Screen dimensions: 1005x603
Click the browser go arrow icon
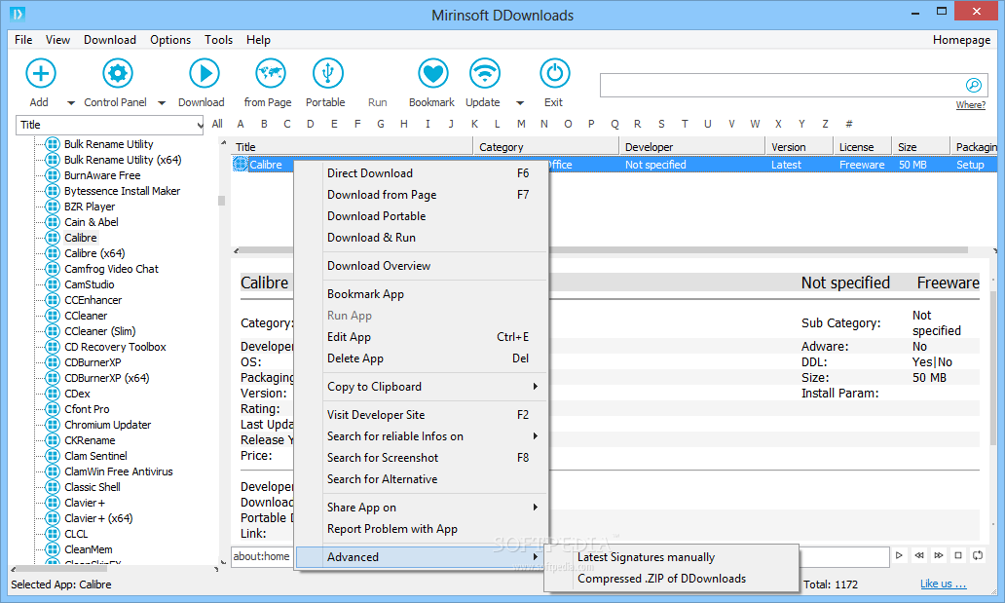click(x=899, y=555)
